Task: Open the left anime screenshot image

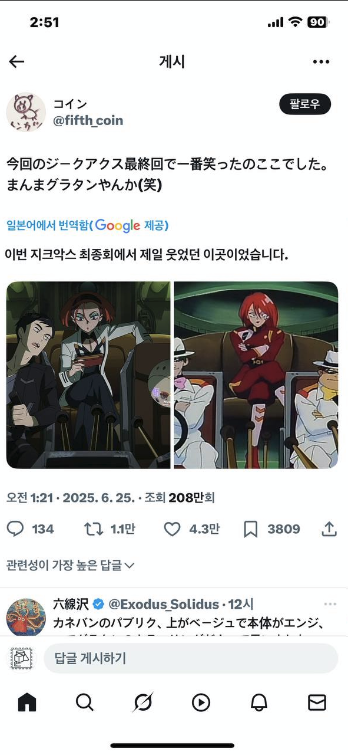Action: 88,375
